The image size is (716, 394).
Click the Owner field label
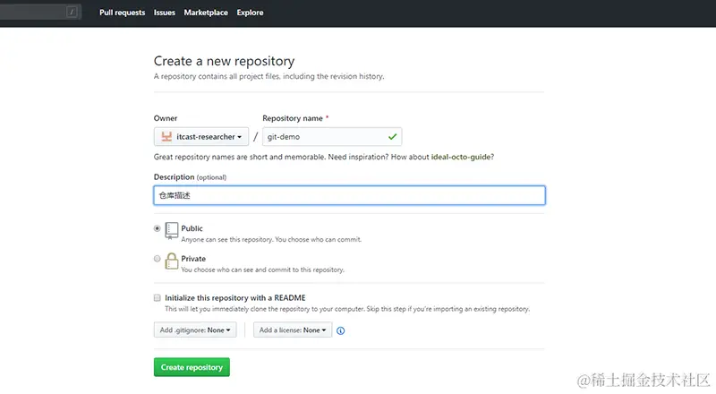tap(166, 118)
